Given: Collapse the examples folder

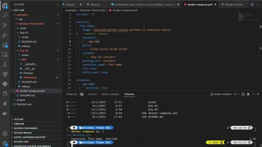Looking at the screenshot, I should 22,15.
